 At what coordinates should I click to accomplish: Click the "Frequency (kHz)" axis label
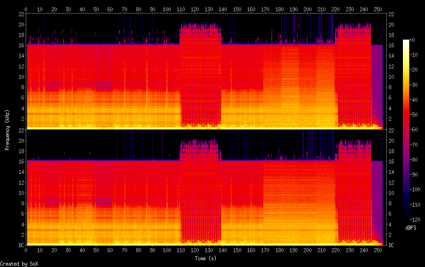[x=7, y=130]
